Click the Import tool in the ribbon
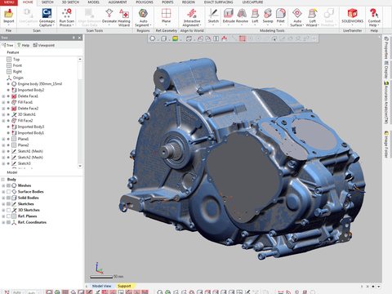This screenshot has height=294, width=392. (x=9, y=16)
